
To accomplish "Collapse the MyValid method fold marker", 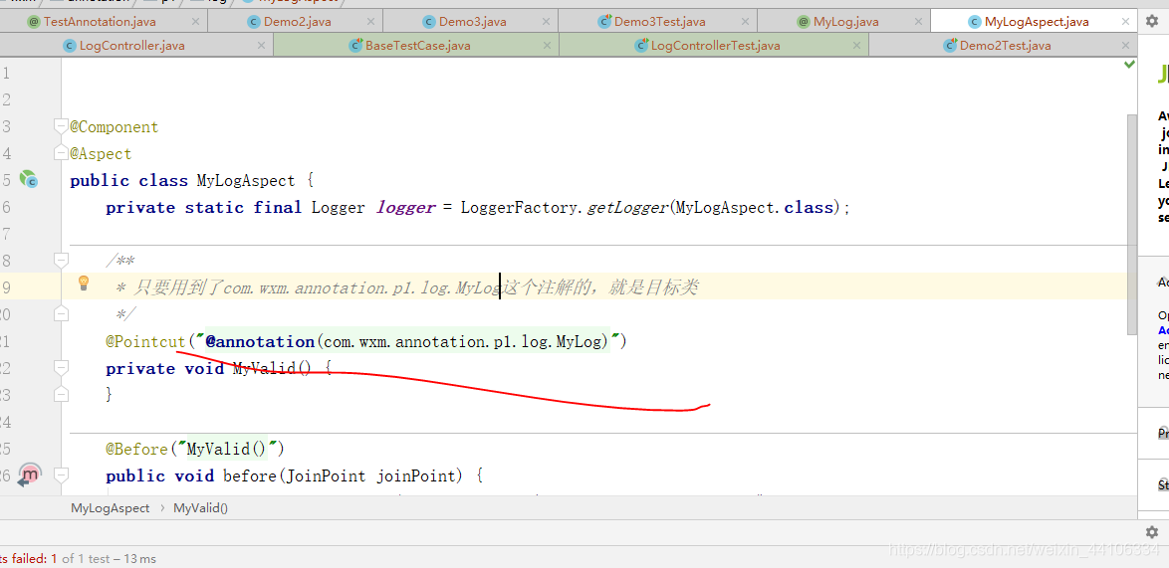I will coord(61,368).
